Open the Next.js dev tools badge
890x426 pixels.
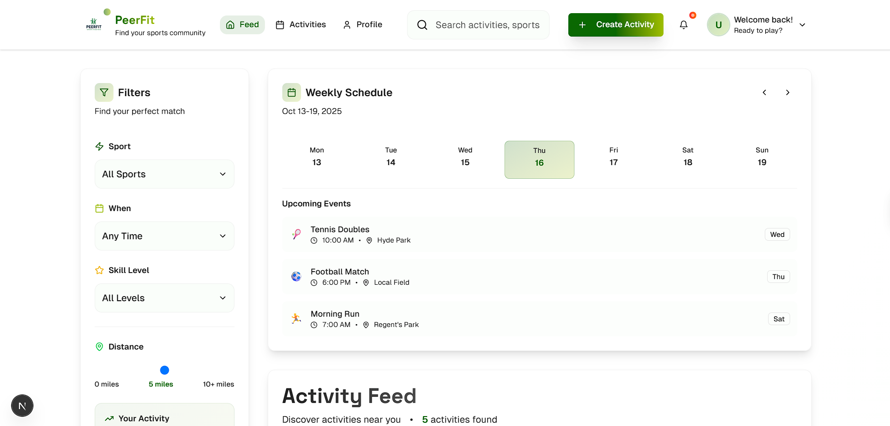22,405
